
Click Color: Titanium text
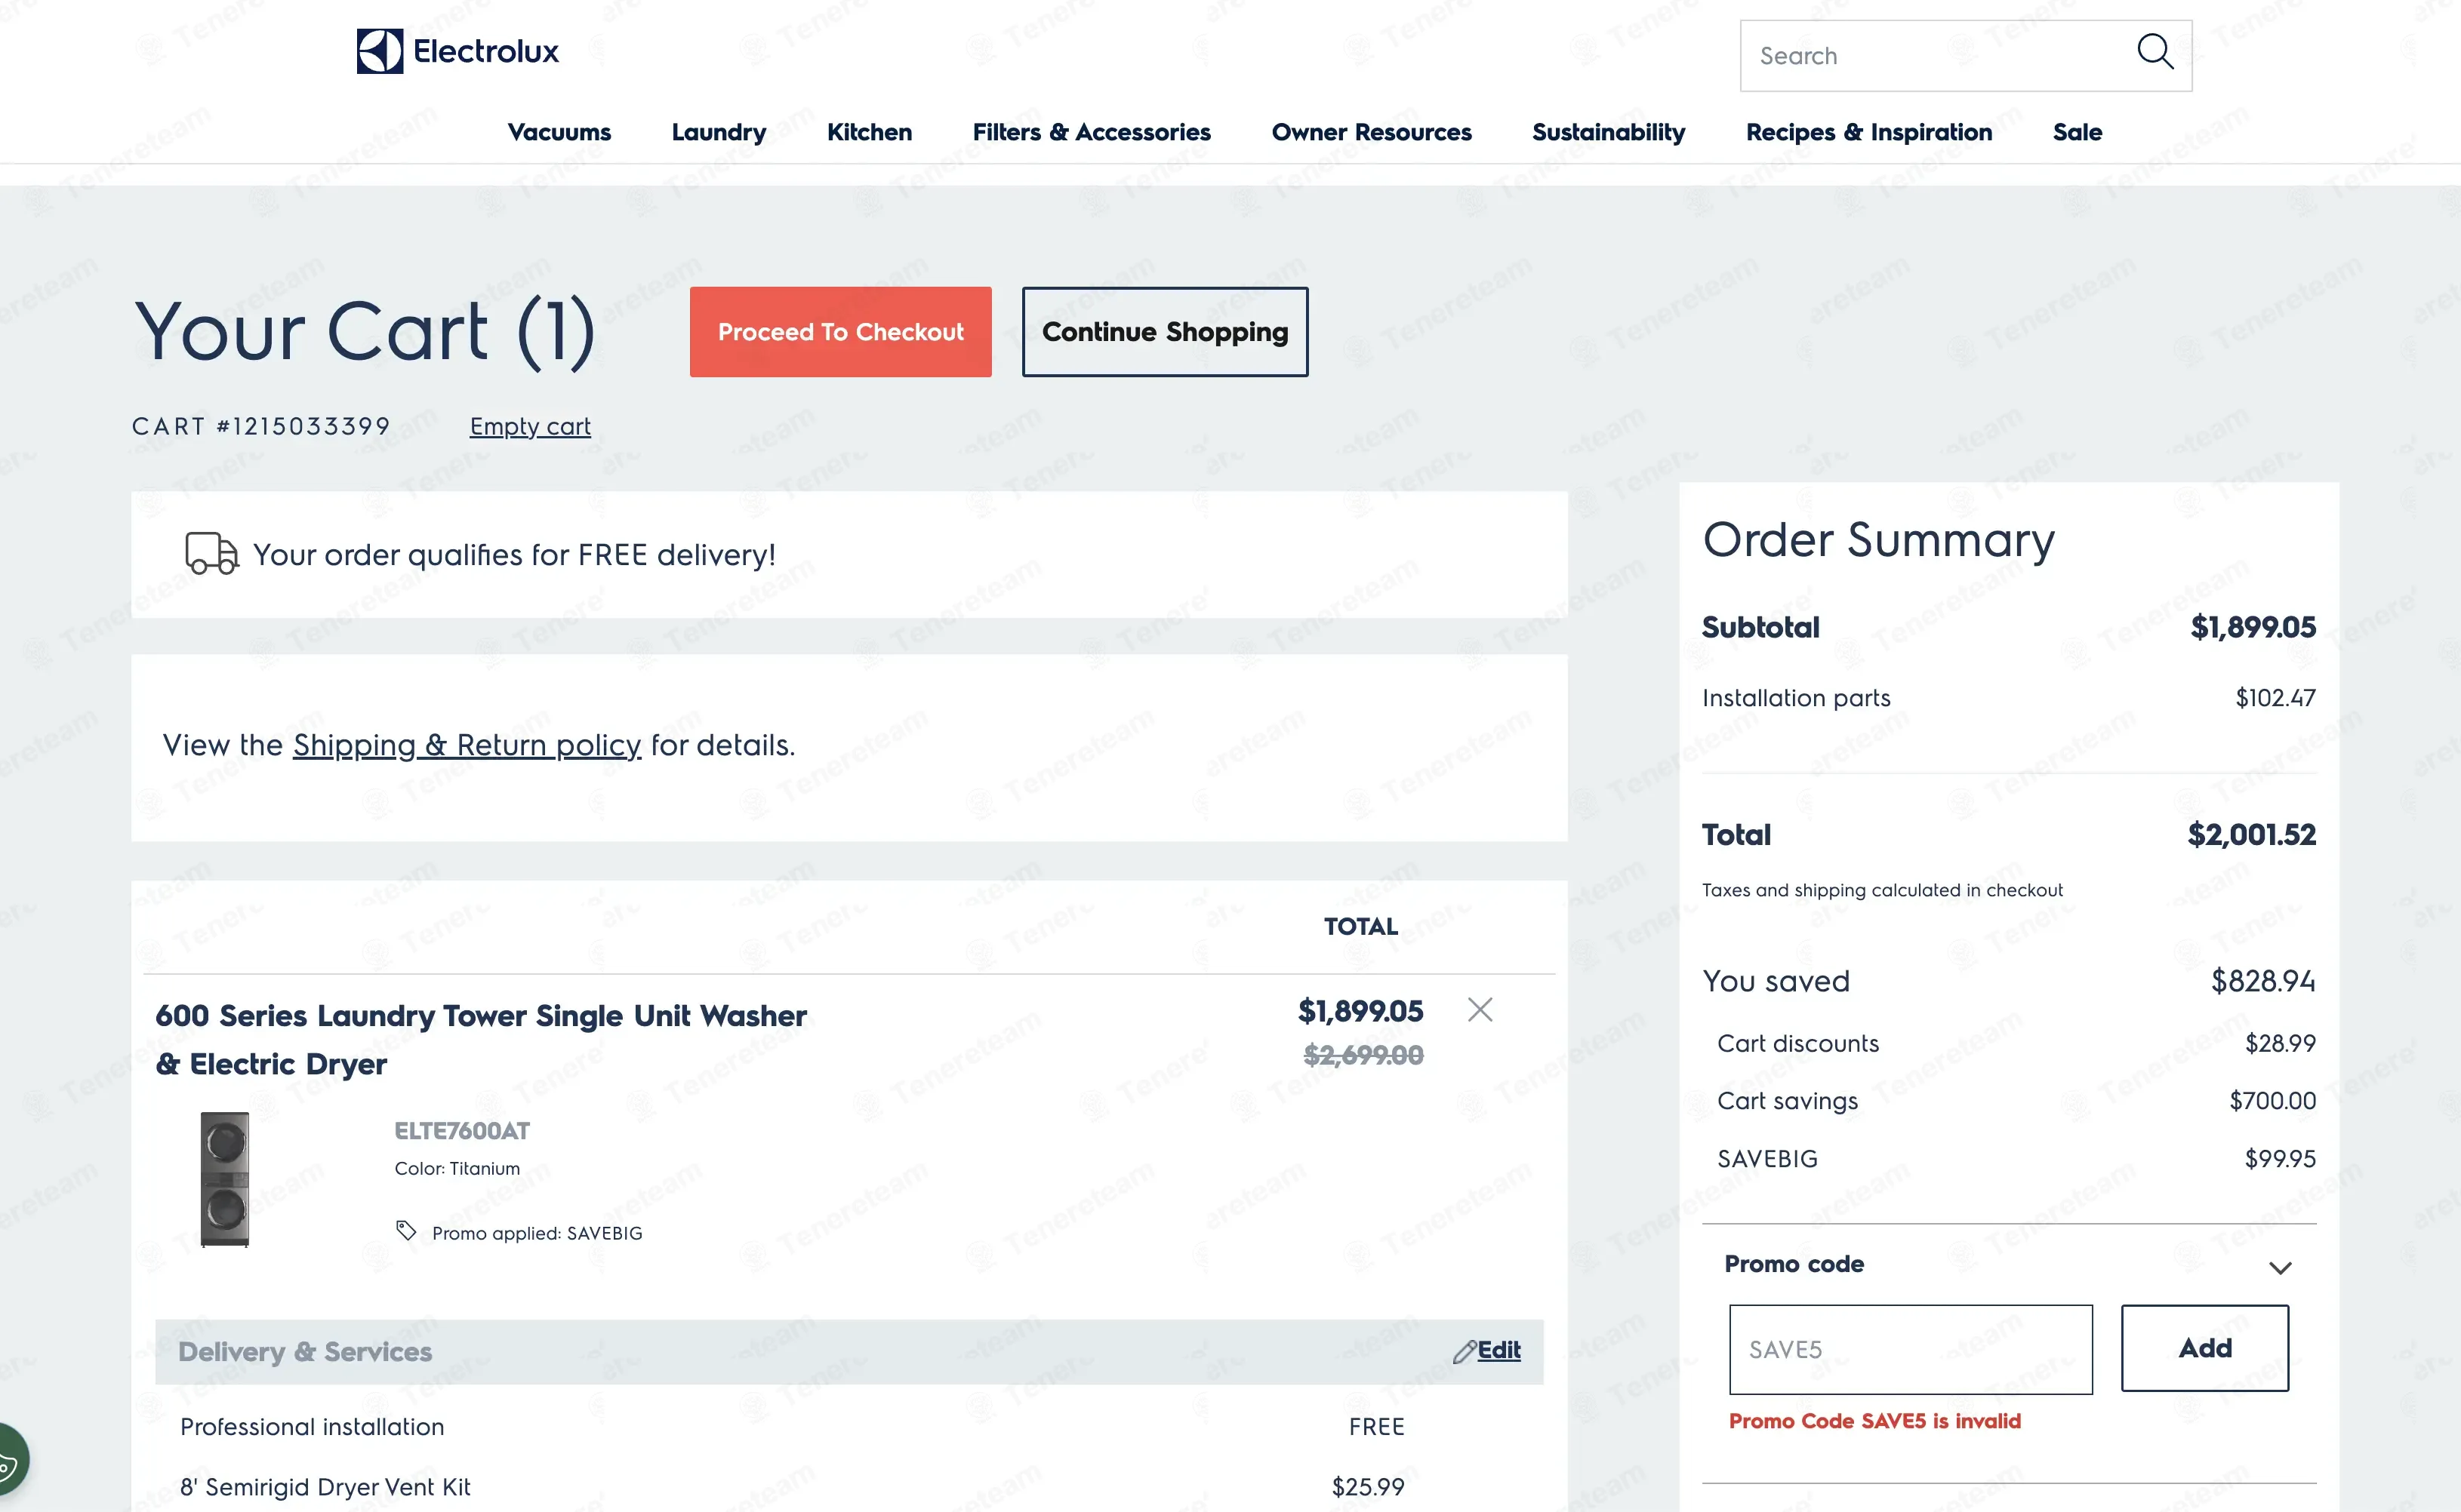(x=457, y=1168)
